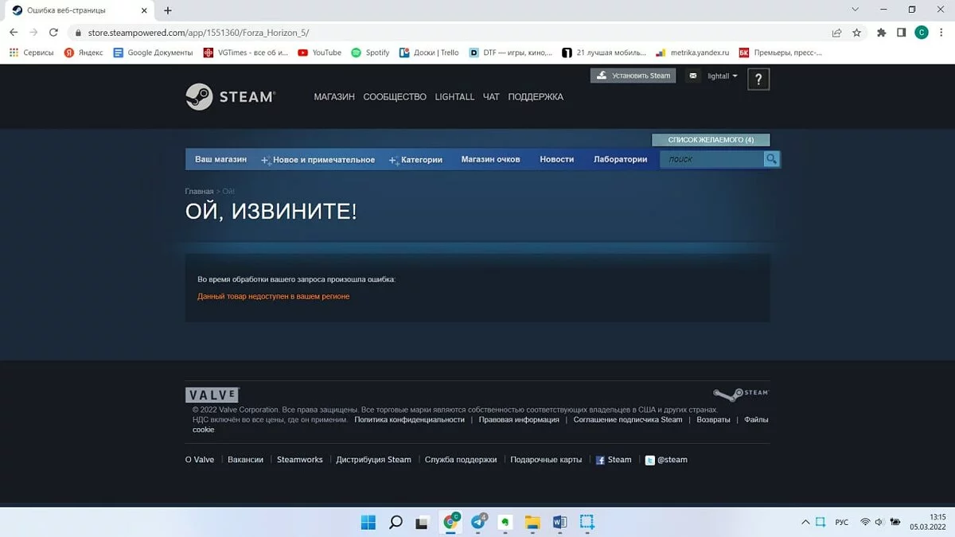Open the YouTube bookmark

[x=319, y=53]
